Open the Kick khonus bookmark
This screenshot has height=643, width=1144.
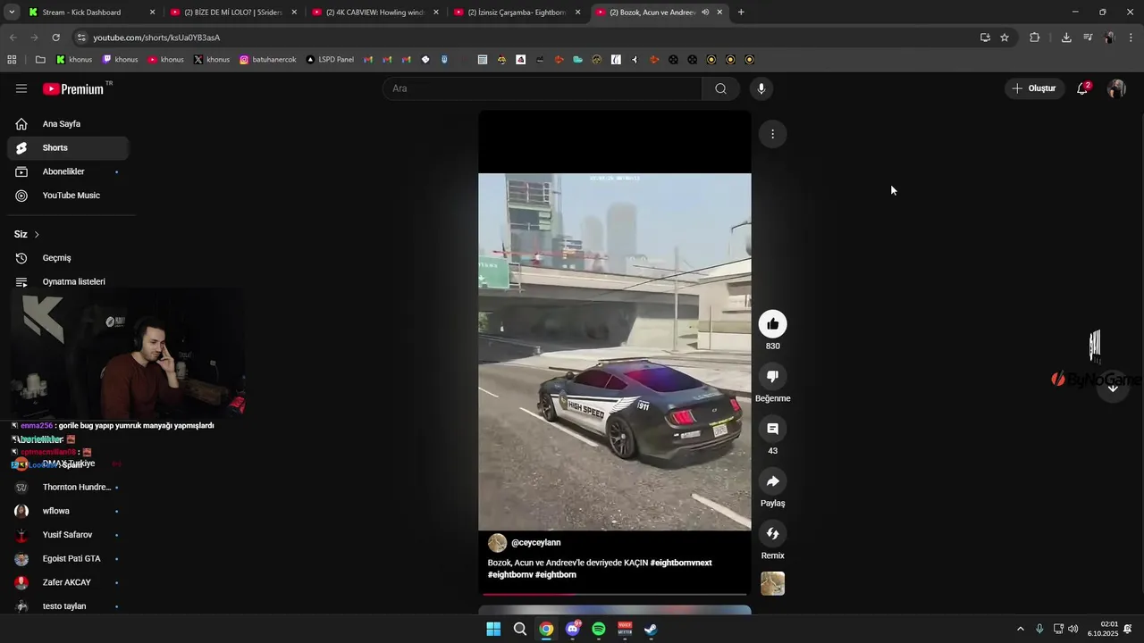(x=74, y=60)
